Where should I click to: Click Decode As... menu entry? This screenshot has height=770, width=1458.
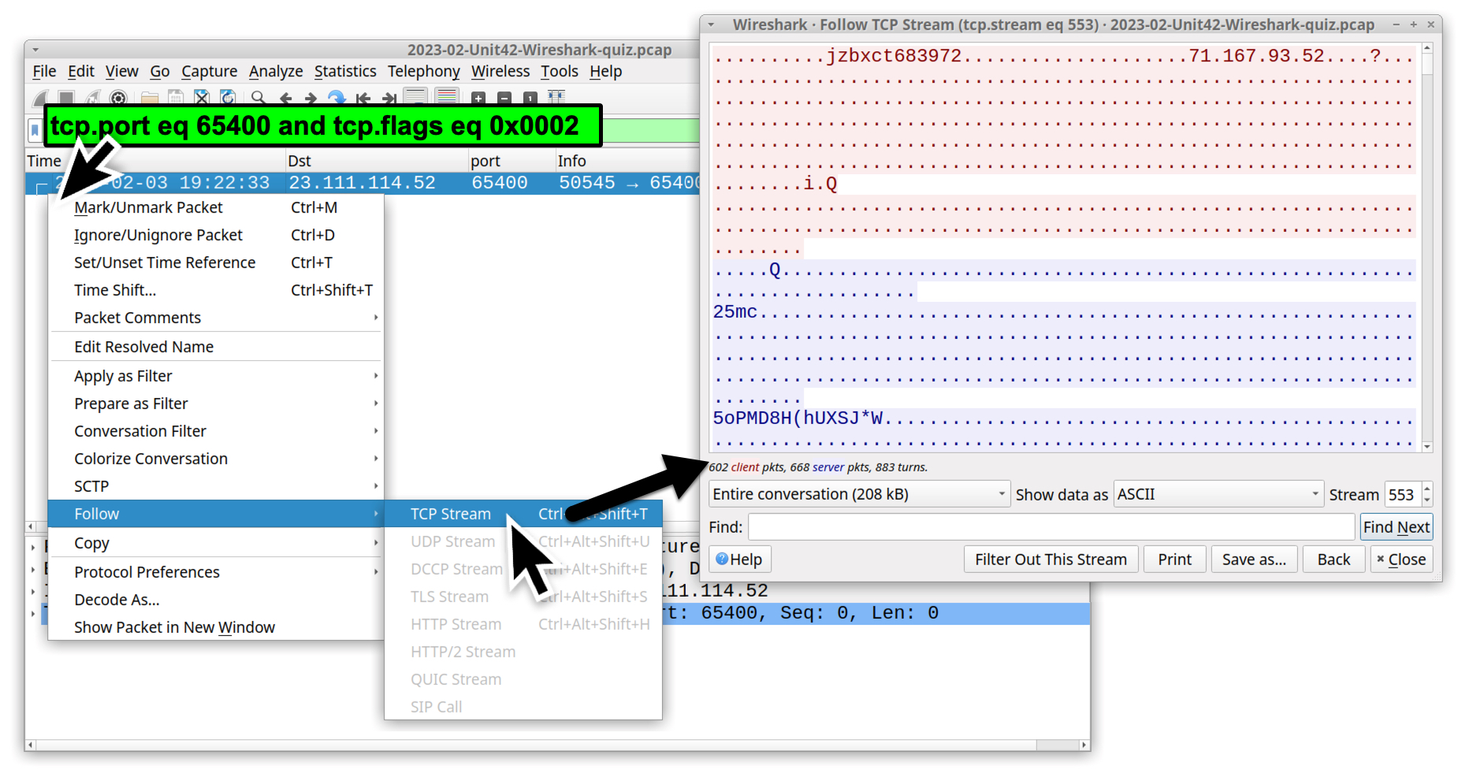point(216,600)
